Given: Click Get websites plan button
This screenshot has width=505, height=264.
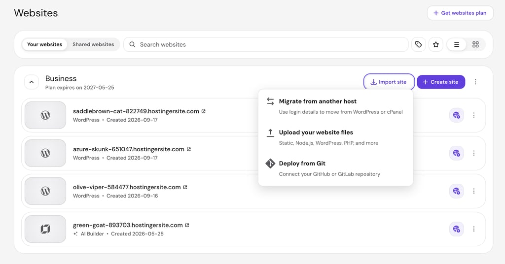Looking at the screenshot, I should [460, 13].
